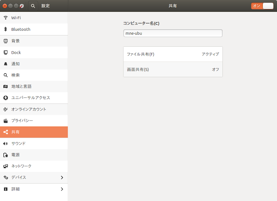Click the ネットワーク computers icon
Image resolution: width=277 pixels, height=201 pixels.
point(6,166)
